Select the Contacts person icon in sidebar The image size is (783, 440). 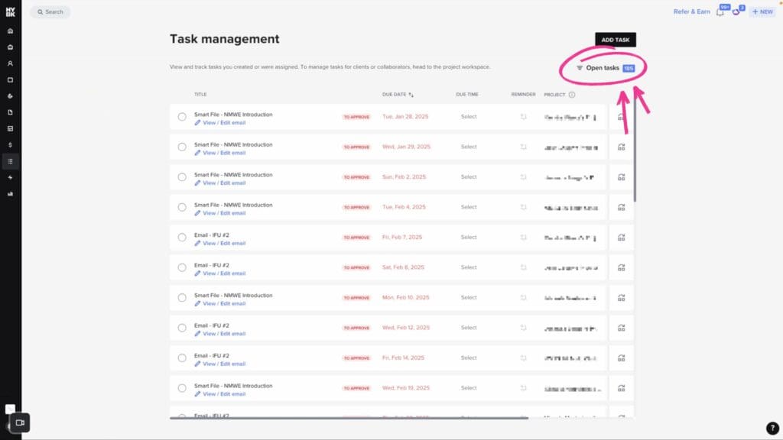pyautogui.click(x=11, y=63)
